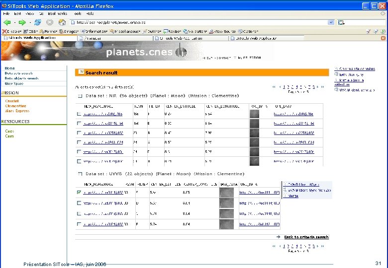Tick the last UVVIS row checkbox
The width and height of the screenshot is (388, 268).
point(79,224)
